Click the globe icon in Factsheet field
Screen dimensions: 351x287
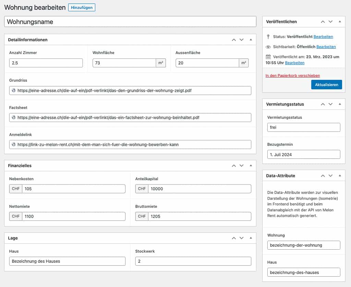point(14,117)
